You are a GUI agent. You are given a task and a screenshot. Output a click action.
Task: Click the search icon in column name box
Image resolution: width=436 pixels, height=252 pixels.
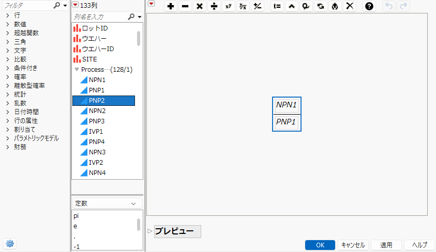(x=131, y=17)
